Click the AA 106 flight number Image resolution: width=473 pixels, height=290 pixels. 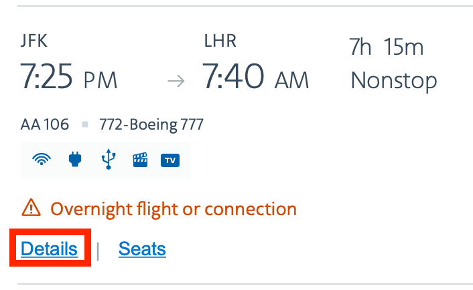tap(45, 124)
